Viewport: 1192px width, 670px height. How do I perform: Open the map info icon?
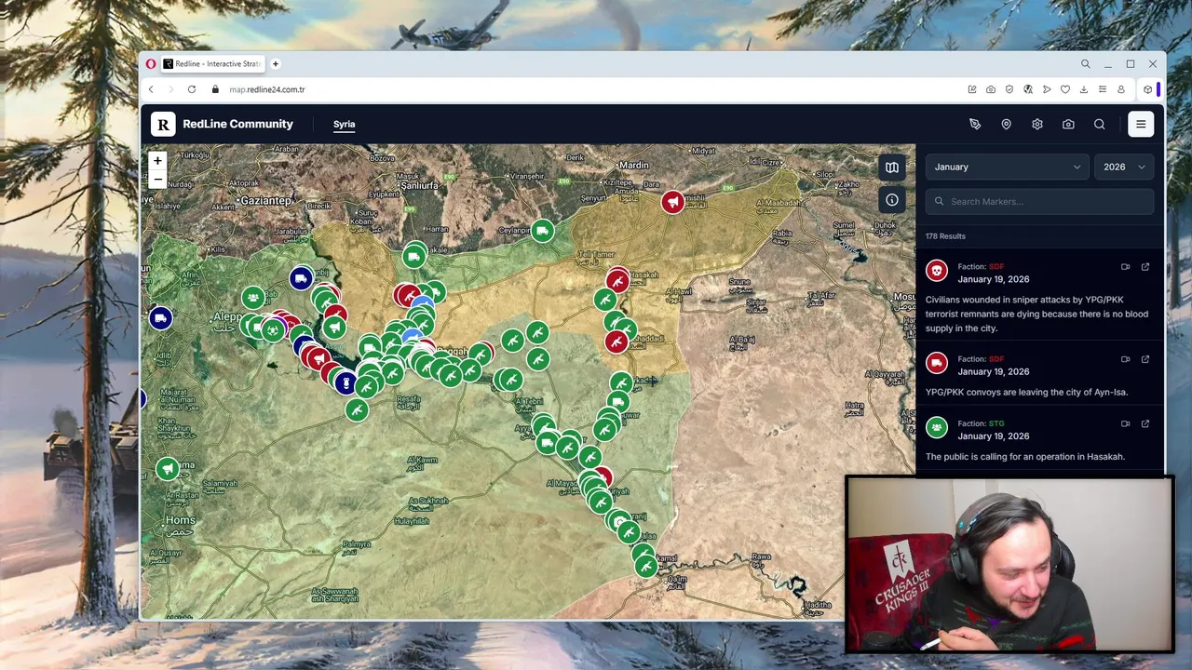[892, 200]
